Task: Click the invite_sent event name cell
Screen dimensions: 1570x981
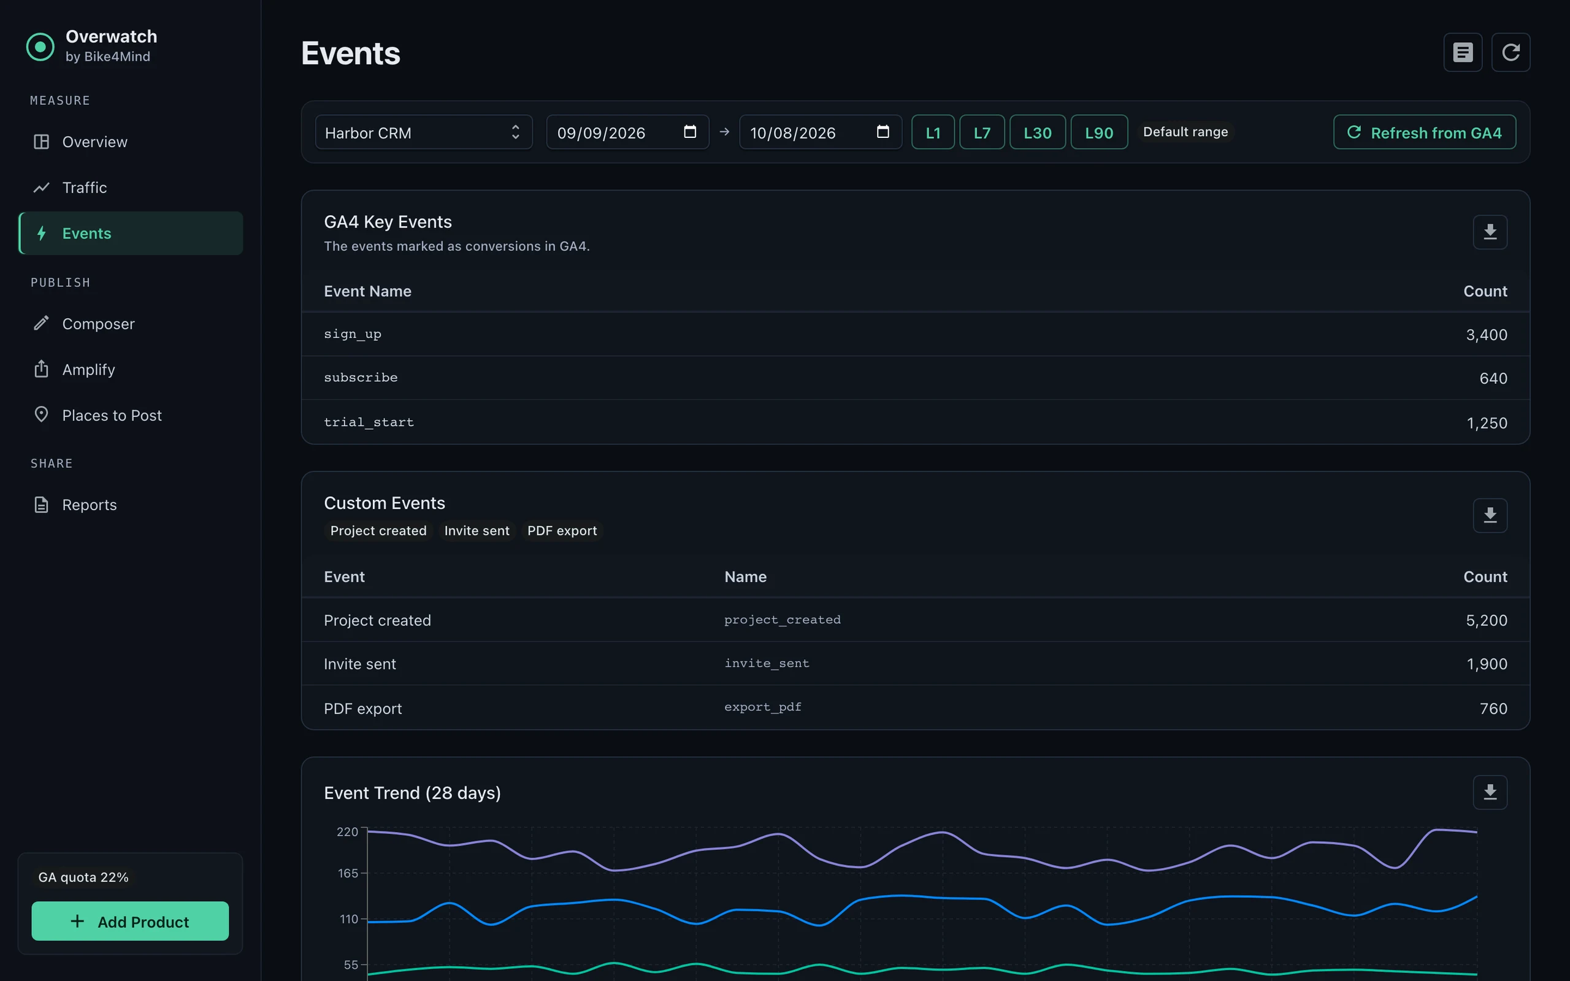Action: [x=767, y=663]
